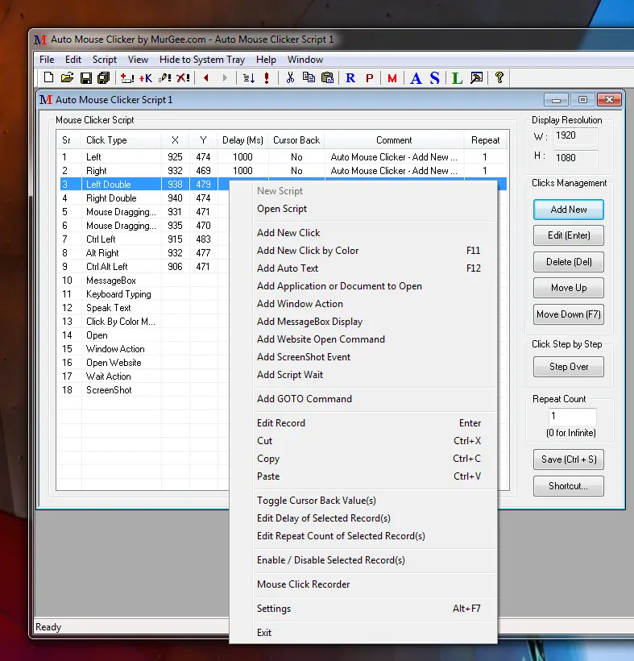The image size is (634, 661).
Task: Choose Open Script from context menu
Action: 363,209
